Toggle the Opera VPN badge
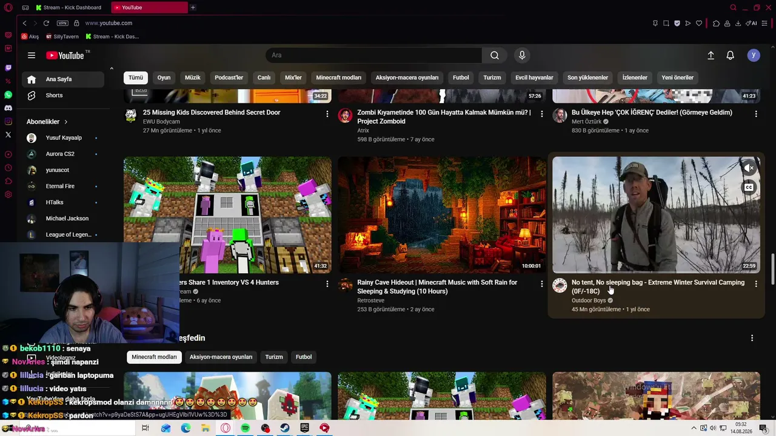This screenshot has width=776, height=436. point(62,23)
